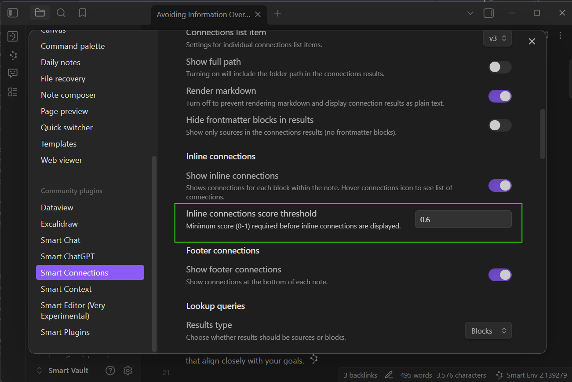Expand the Smart Vault switcher
The height and width of the screenshot is (382, 572).
pos(63,371)
